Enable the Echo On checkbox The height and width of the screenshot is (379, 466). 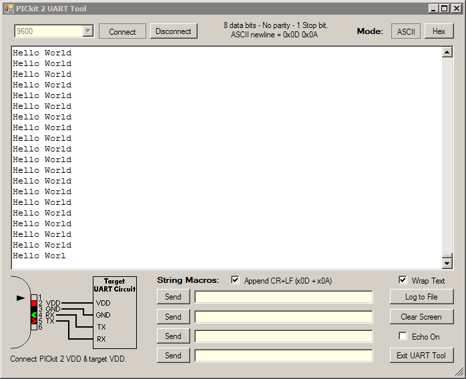pos(403,336)
